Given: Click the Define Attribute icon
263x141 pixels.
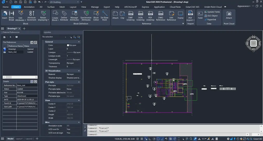Looking at the screenshot, I should pyautogui.click(x=64, y=16).
